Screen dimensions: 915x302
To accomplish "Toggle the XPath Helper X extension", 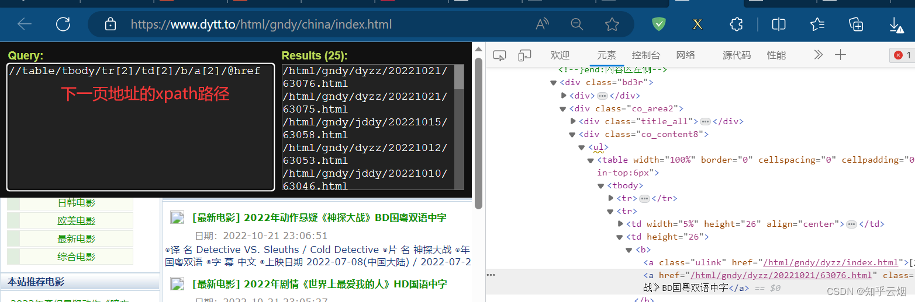I will coord(698,24).
